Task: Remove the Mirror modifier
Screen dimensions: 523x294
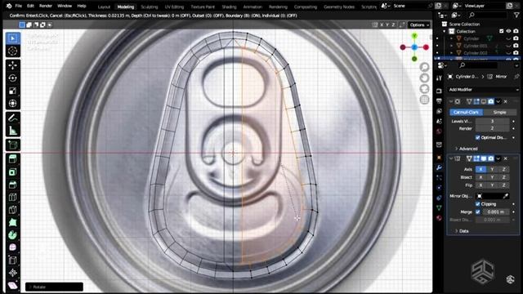Action: pos(506,158)
